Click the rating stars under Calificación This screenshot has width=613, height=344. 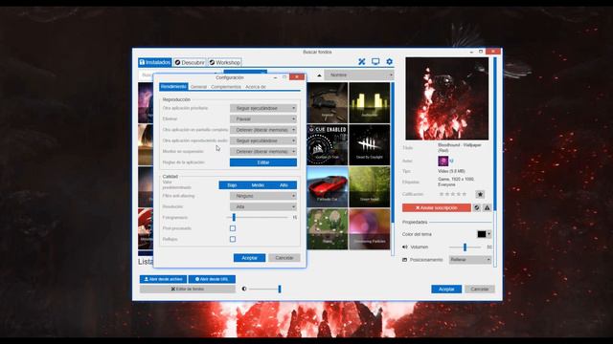[x=453, y=194]
